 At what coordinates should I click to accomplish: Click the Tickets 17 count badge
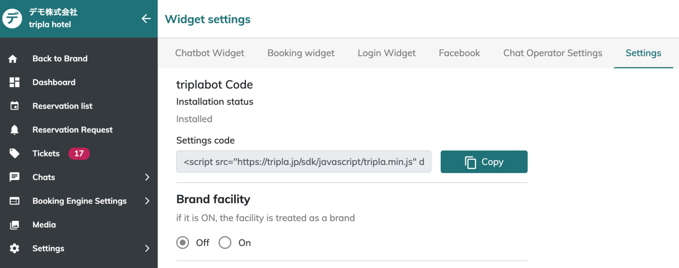[x=79, y=154]
